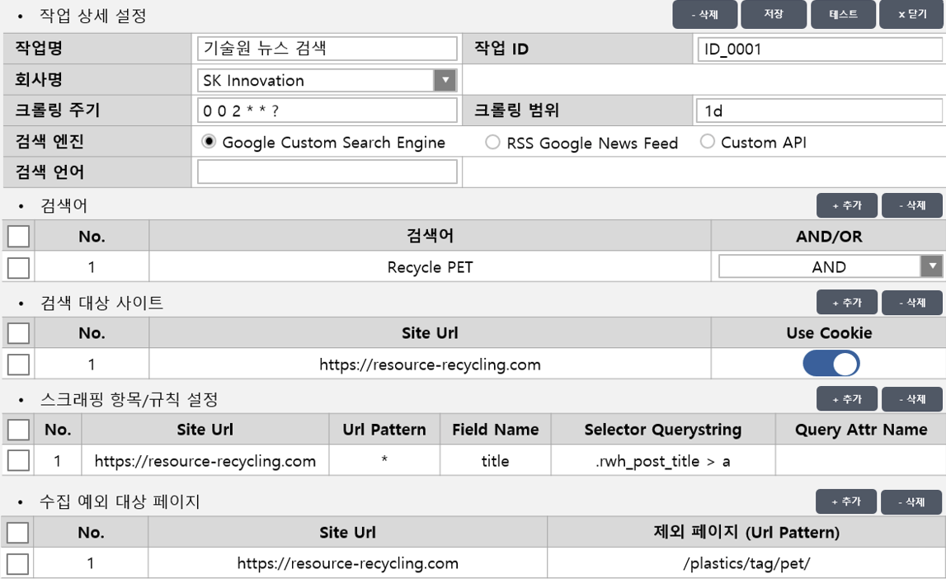Screen dimensions: 946x579
Task: Add a new 스크래핑 항목/규칙 row
Action: pyautogui.click(x=847, y=399)
